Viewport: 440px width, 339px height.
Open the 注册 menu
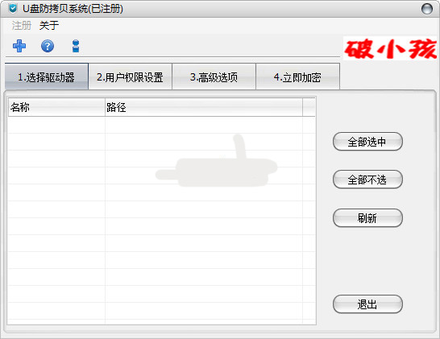tap(22, 26)
